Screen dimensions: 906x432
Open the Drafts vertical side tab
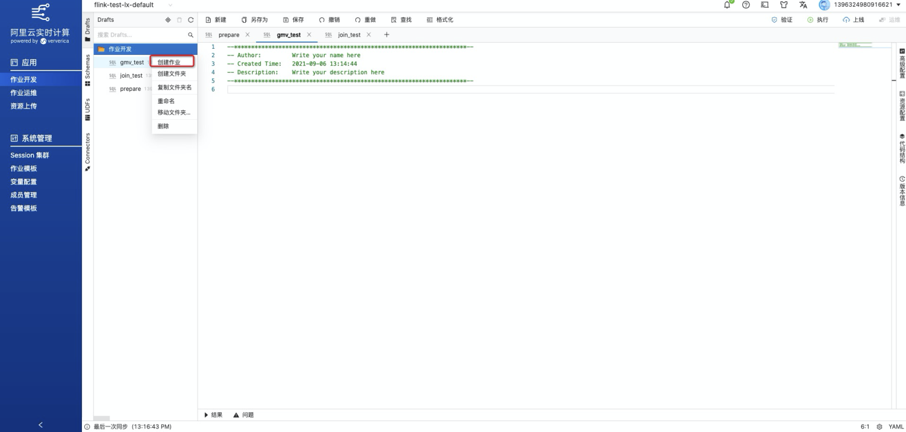[88, 30]
